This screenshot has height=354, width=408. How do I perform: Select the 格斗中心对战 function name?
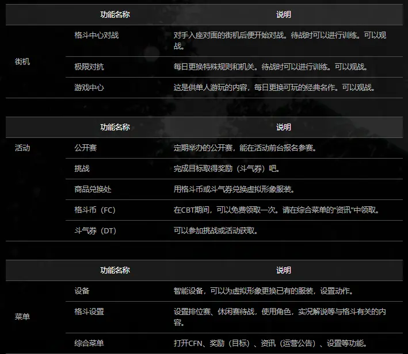(x=97, y=35)
